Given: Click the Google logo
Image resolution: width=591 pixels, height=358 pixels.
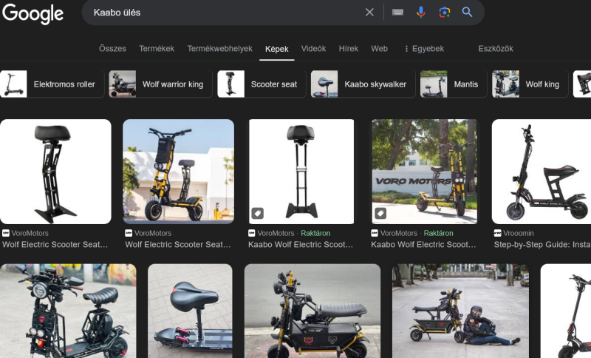Looking at the screenshot, I should [x=33, y=14].
